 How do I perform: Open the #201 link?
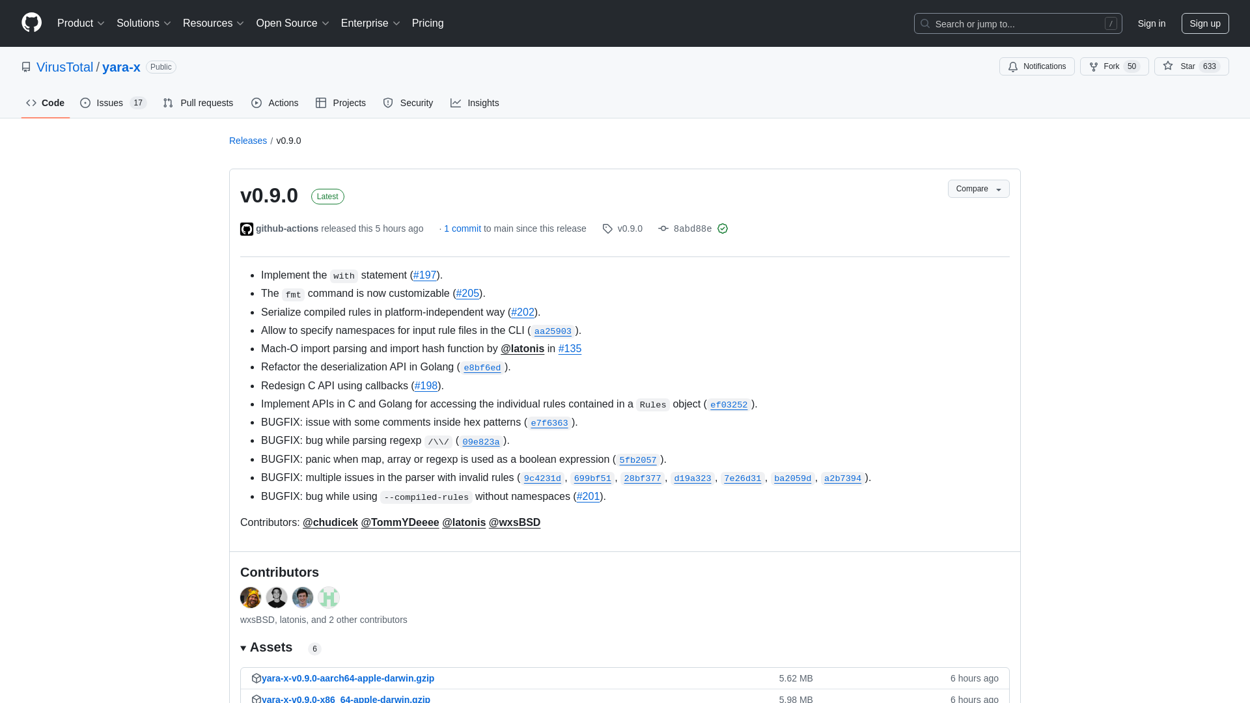pyautogui.click(x=589, y=497)
